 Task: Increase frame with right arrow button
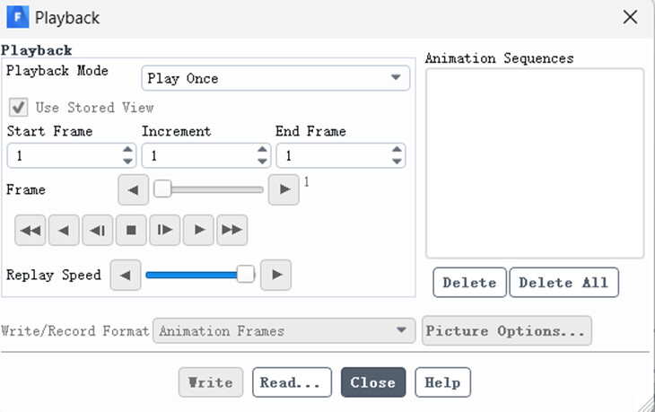(284, 189)
